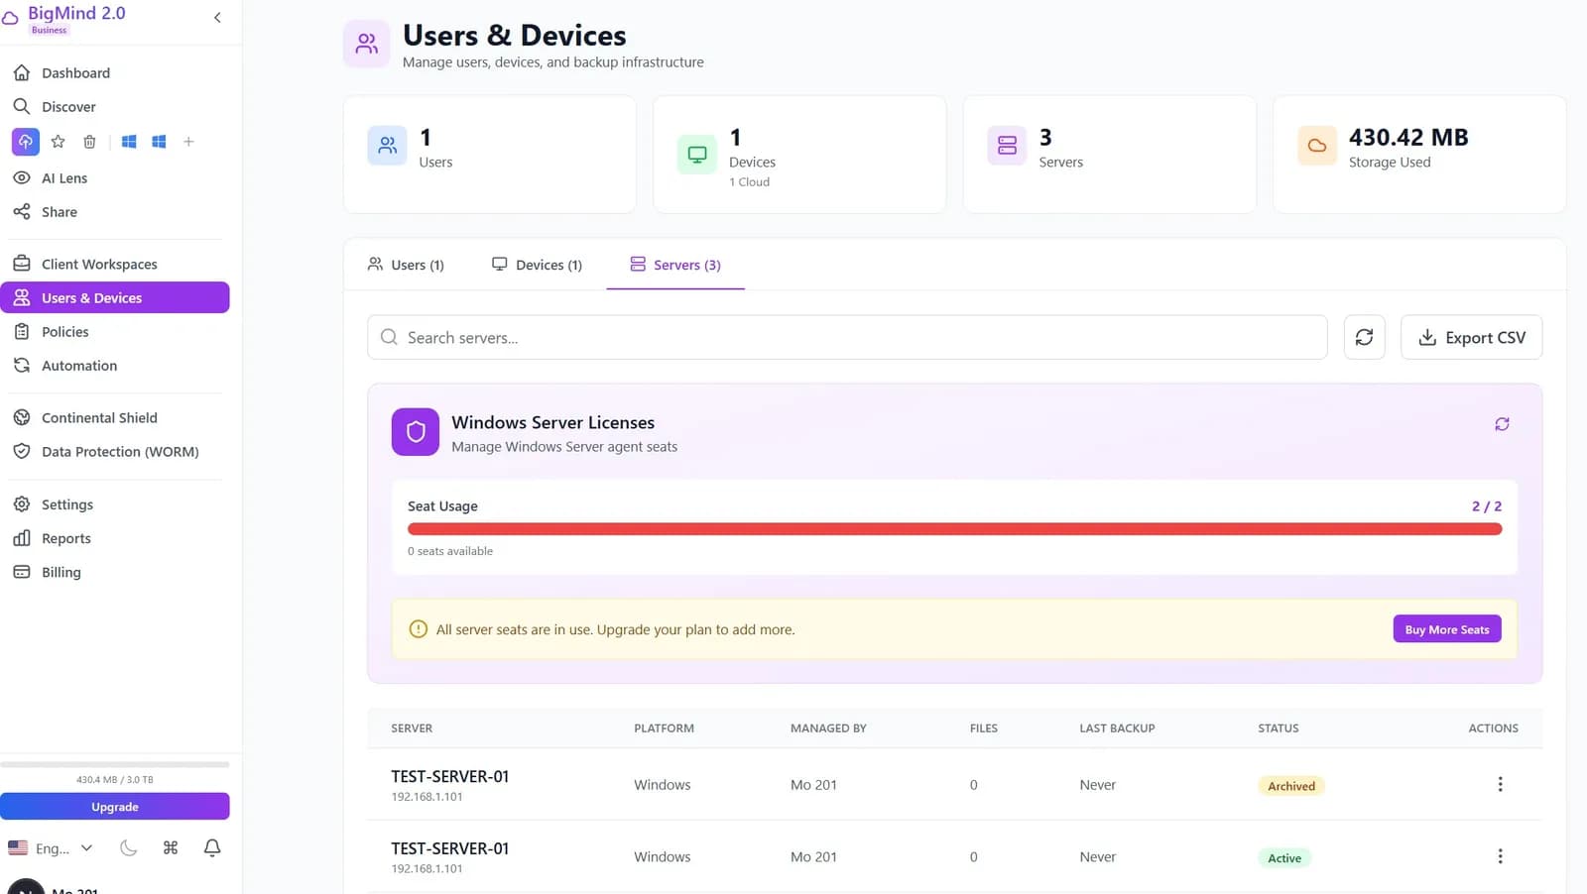Click the trash icon near BigMind logo
Screen dimensions: 1587x894
click(89, 141)
